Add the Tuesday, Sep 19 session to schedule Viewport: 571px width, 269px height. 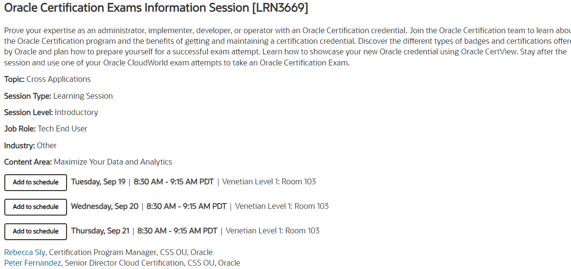point(36,182)
